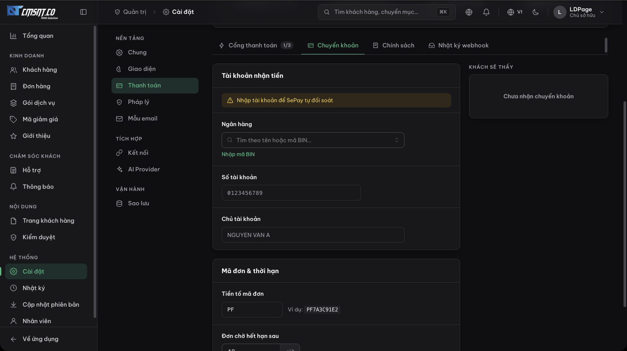Click the Trang khách hàng file icon
The image size is (627, 351).
click(x=13, y=221)
